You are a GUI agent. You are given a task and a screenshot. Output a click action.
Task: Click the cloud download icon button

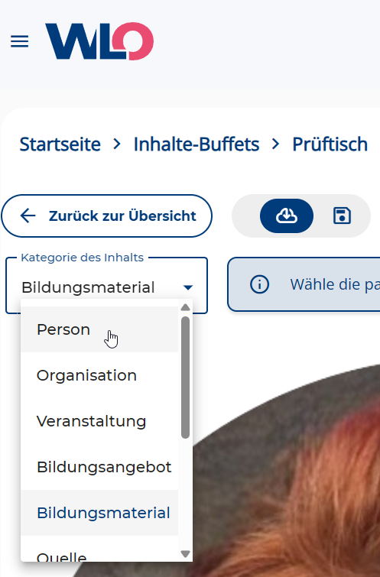coord(287,216)
